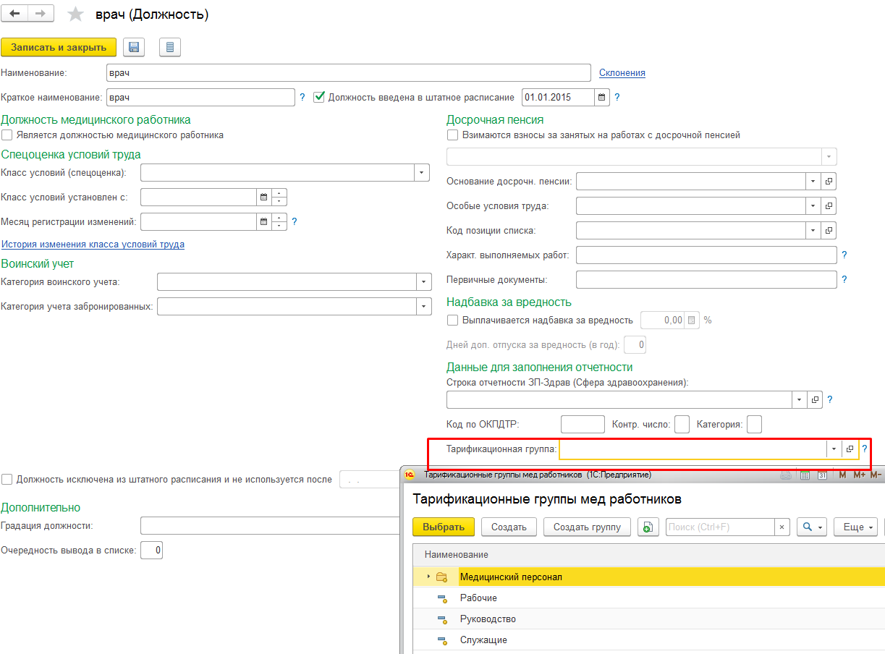The width and height of the screenshot is (885, 654).
Task: Save the record via floppy disk icon
Action: tap(134, 47)
